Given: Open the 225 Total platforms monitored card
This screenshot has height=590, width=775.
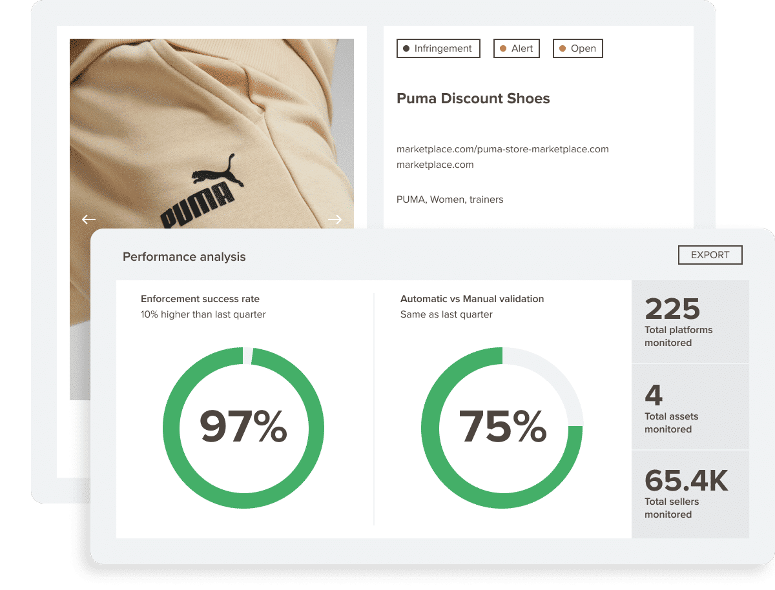Looking at the screenshot, I should point(690,321).
